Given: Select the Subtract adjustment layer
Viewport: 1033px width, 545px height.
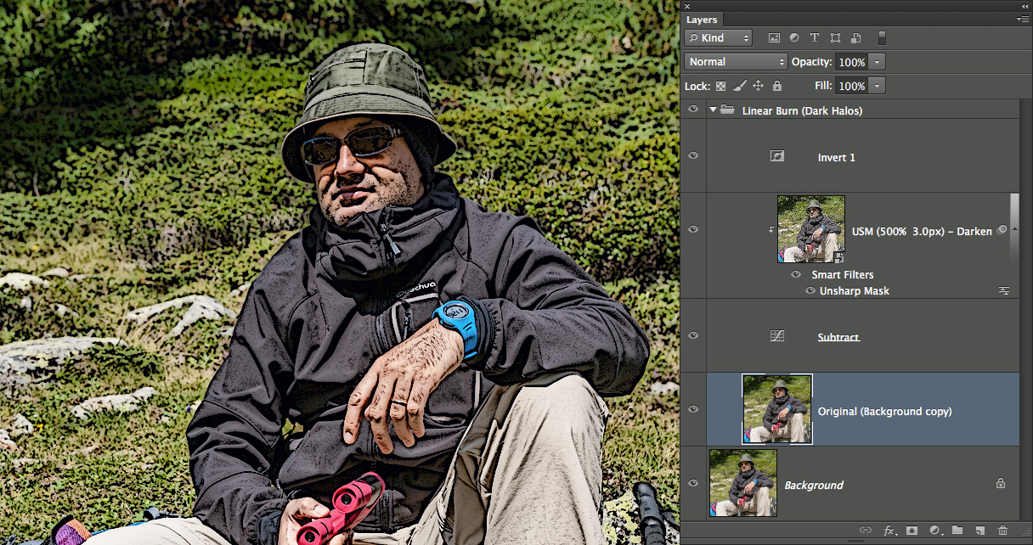Looking at the screenshot, I should click(x=838, y=337).
